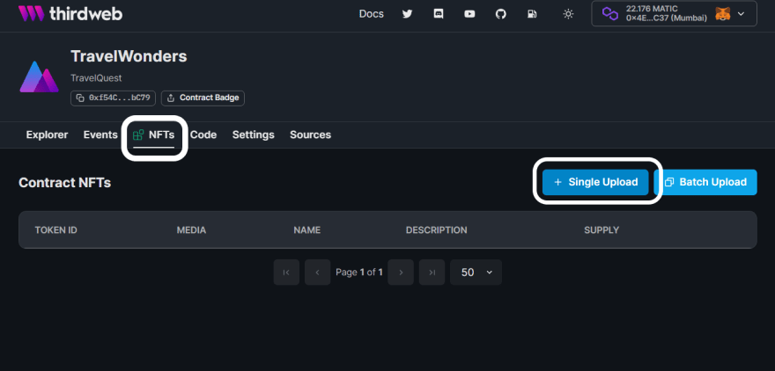Open thirdweb Twitter link icon
The width and height of the screenshot is (775, 371).
407,14
